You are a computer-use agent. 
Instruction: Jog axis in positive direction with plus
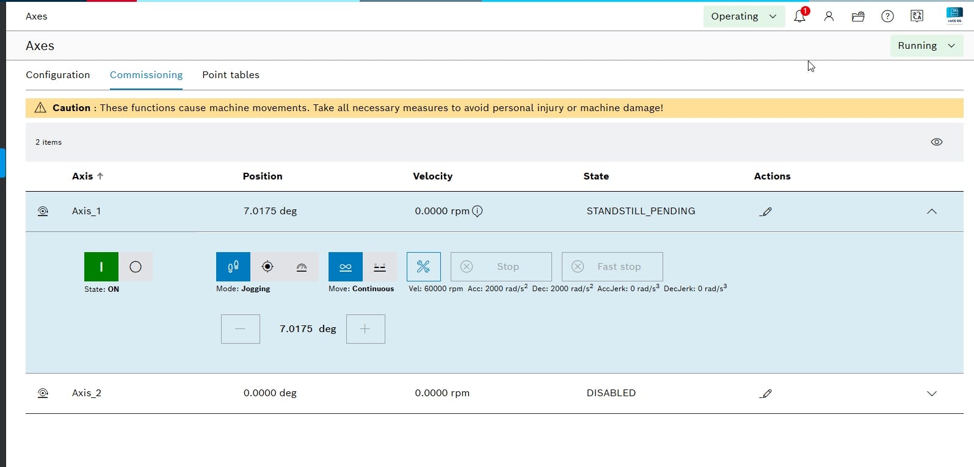click(365, 329)
